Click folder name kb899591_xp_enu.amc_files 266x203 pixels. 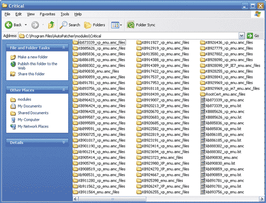pos(102,129)
